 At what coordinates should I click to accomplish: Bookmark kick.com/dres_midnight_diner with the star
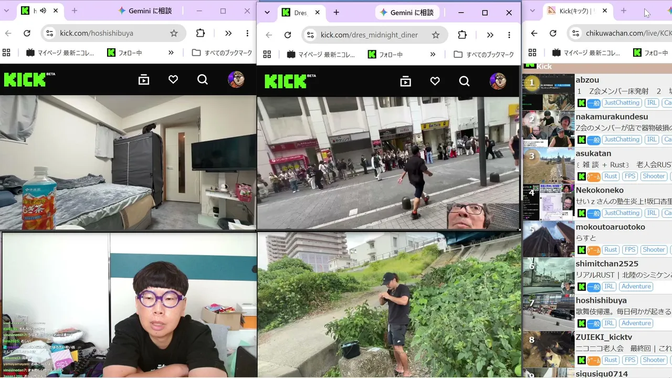[436, 35]
